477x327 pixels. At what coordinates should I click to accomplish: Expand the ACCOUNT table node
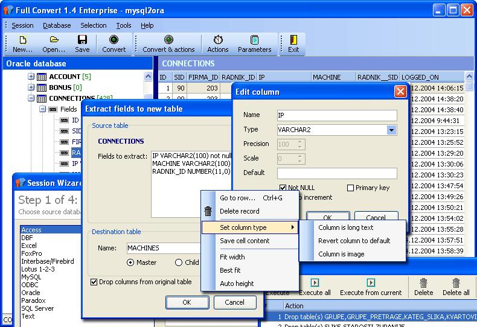pyautogui.click(x=31, y=76)
